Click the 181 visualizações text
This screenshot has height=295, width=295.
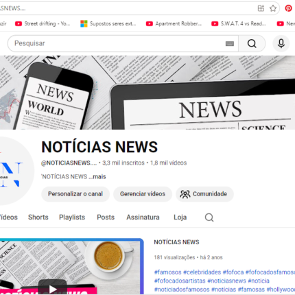click(174, 257)
